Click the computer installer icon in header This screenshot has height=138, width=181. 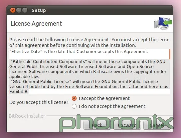pyautogui.click(x=163, y=24)
